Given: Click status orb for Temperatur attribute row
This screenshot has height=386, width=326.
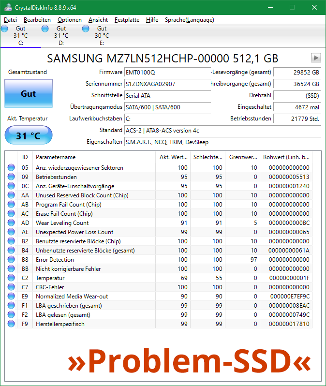Looking at the screenshot, I should [11, 278].
